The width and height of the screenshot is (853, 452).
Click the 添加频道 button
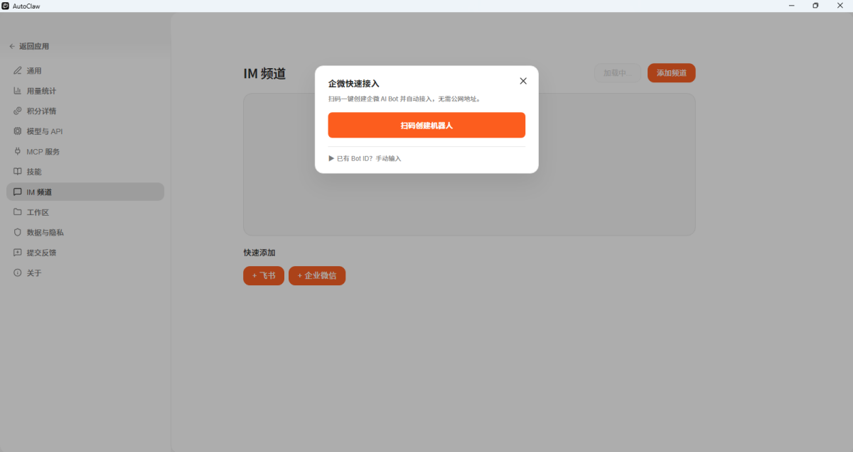(x=671, y=73)
